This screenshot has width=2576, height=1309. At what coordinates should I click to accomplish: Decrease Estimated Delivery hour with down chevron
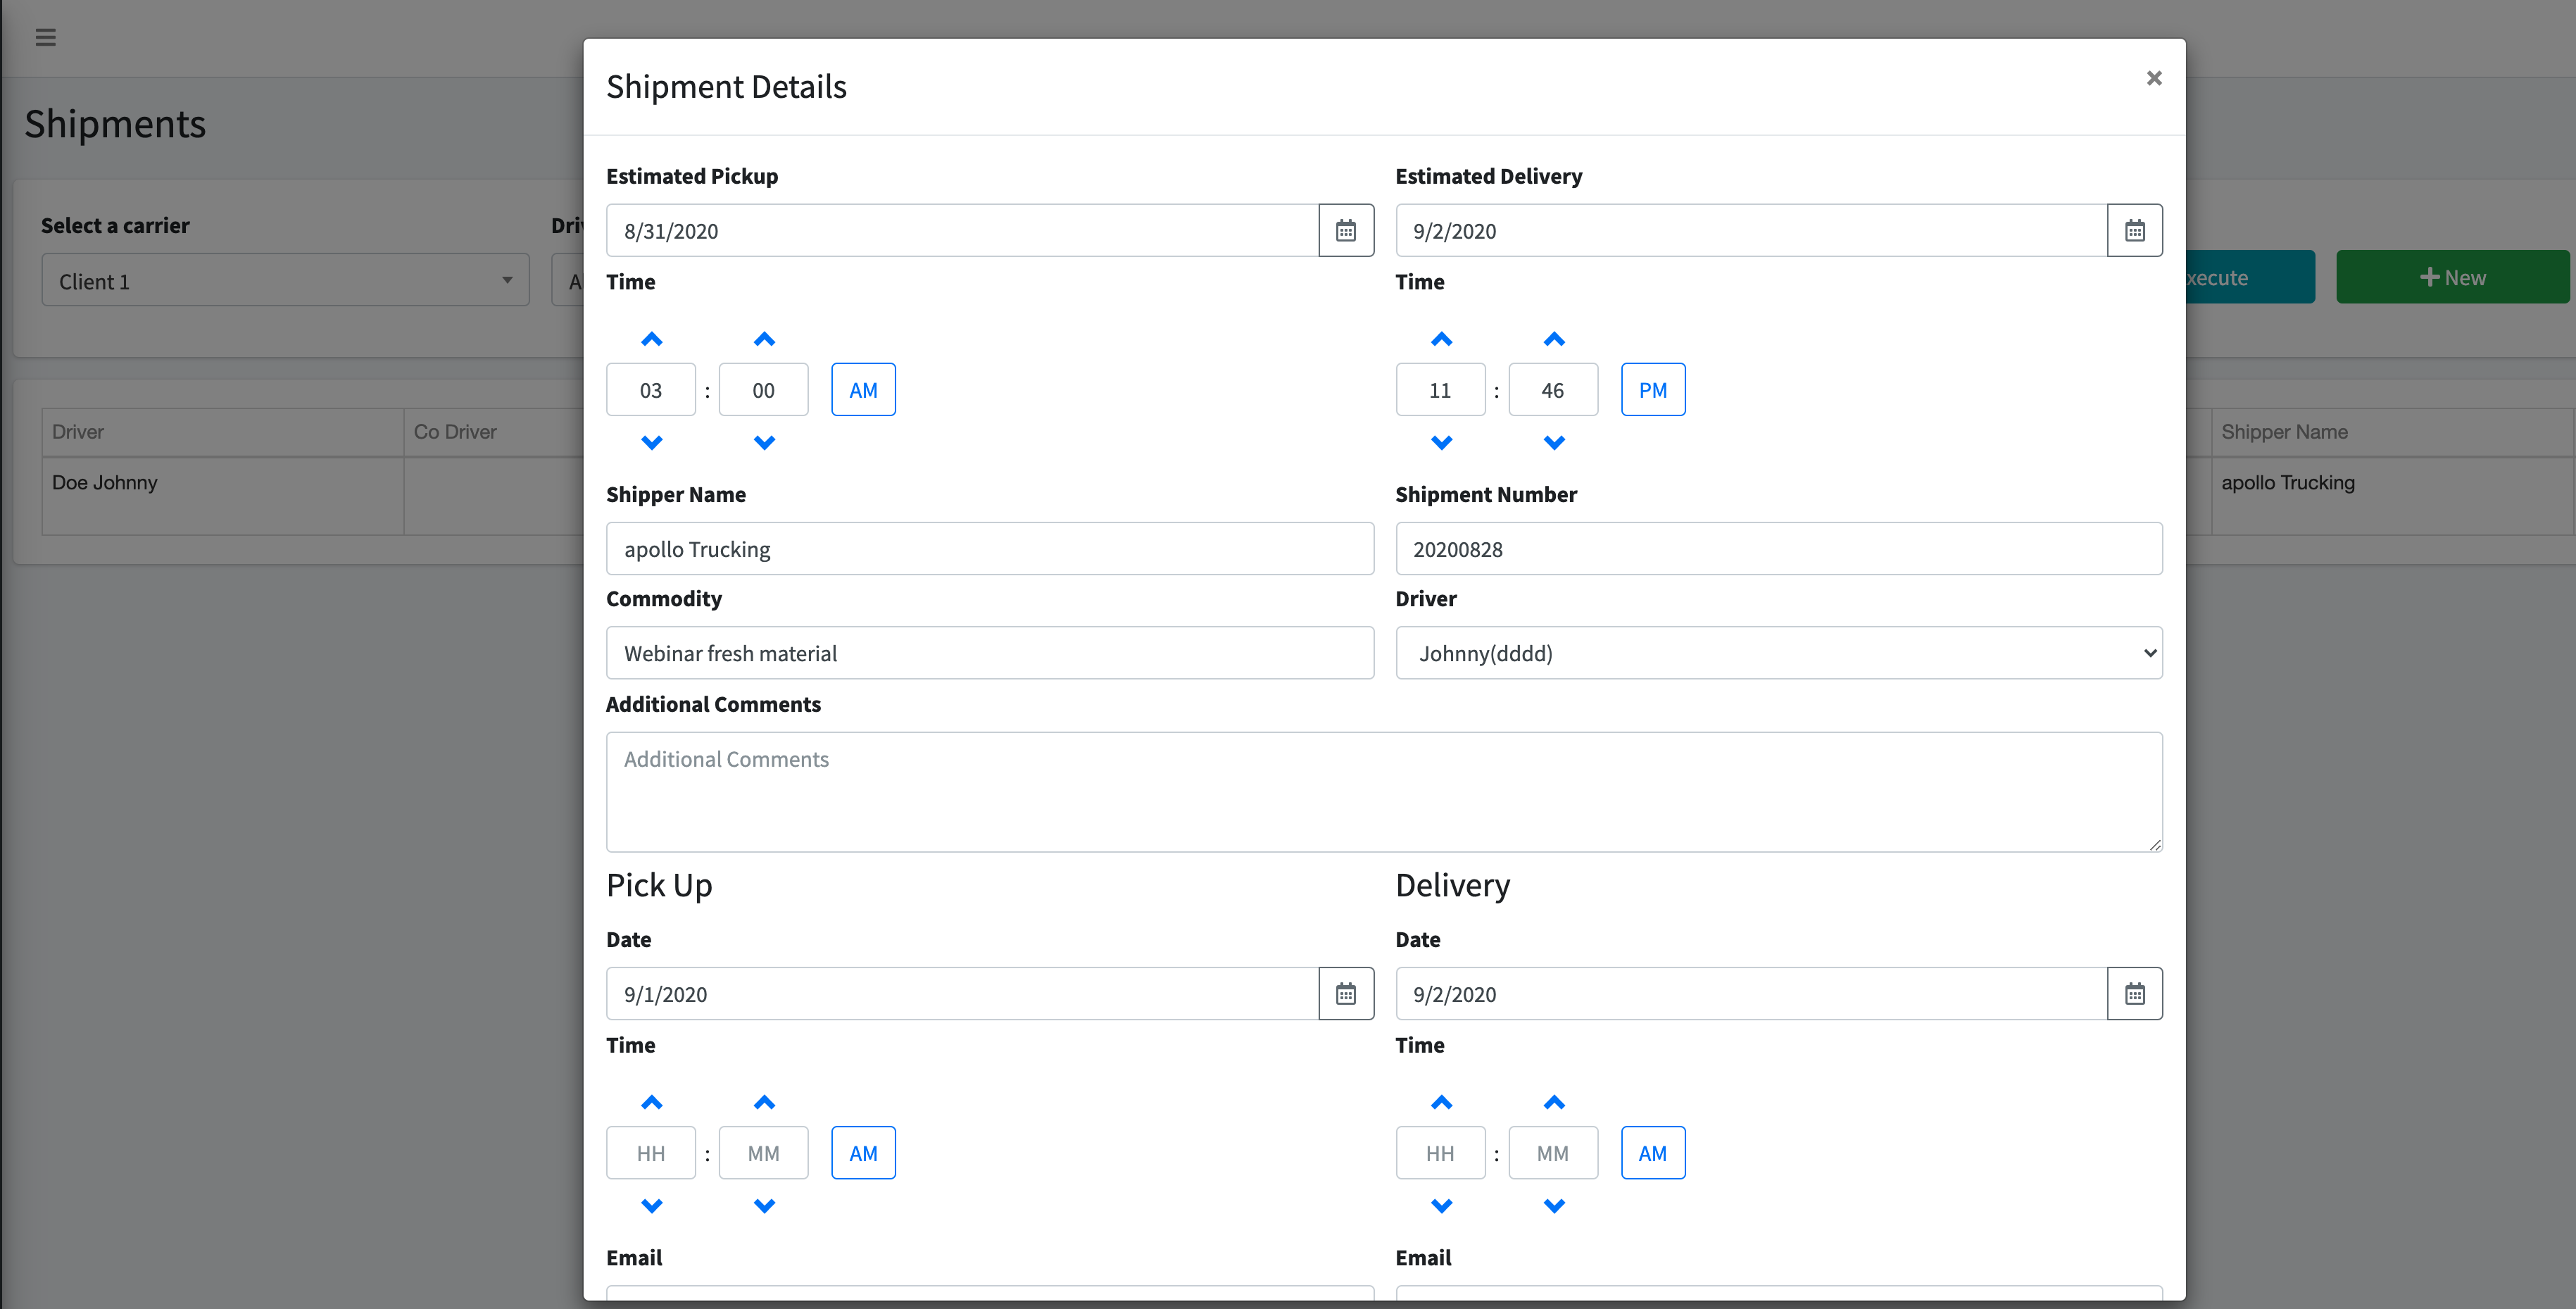pyautogui.click(x=1441, y=442)
